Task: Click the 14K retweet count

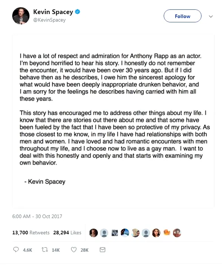Action: [55, 250]
